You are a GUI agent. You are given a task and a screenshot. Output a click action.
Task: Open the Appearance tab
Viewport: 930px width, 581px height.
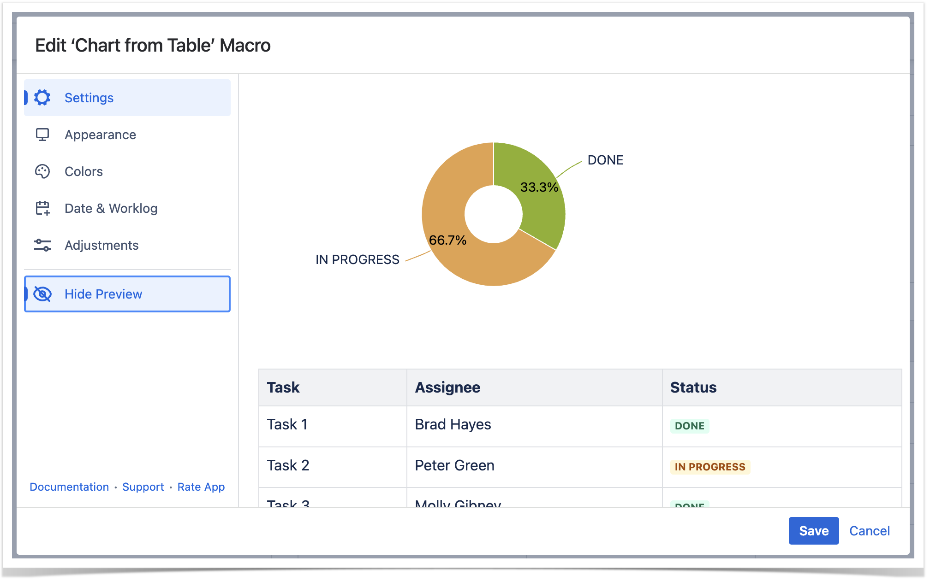click(100, 135)
